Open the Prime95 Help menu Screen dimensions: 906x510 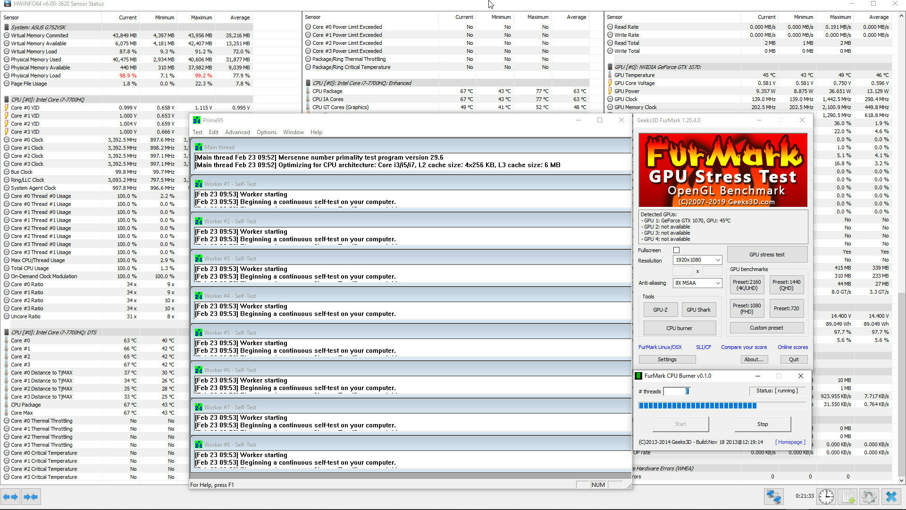[x=316, y=132]
